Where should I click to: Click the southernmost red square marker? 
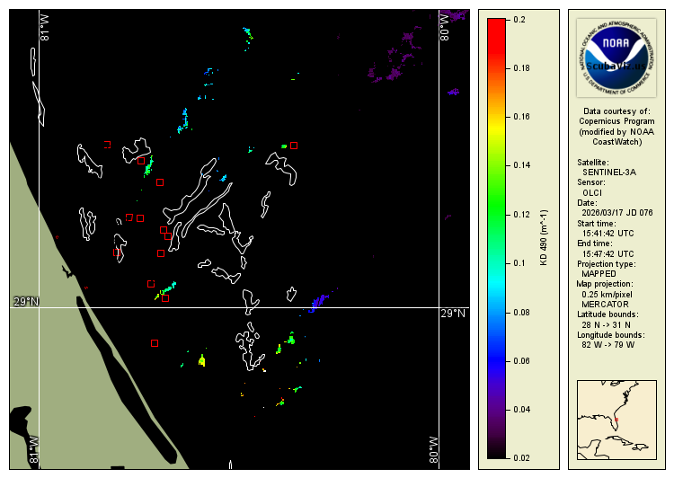click(x=155, y=342)
